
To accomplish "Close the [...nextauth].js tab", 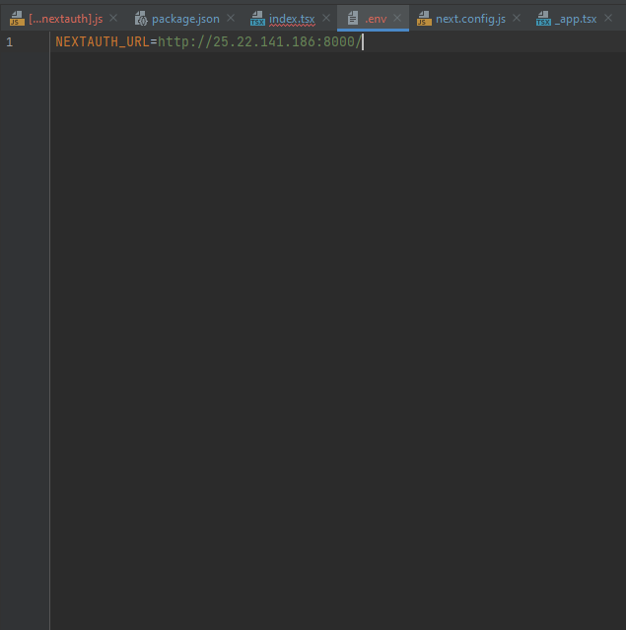I will coord(113,18).
